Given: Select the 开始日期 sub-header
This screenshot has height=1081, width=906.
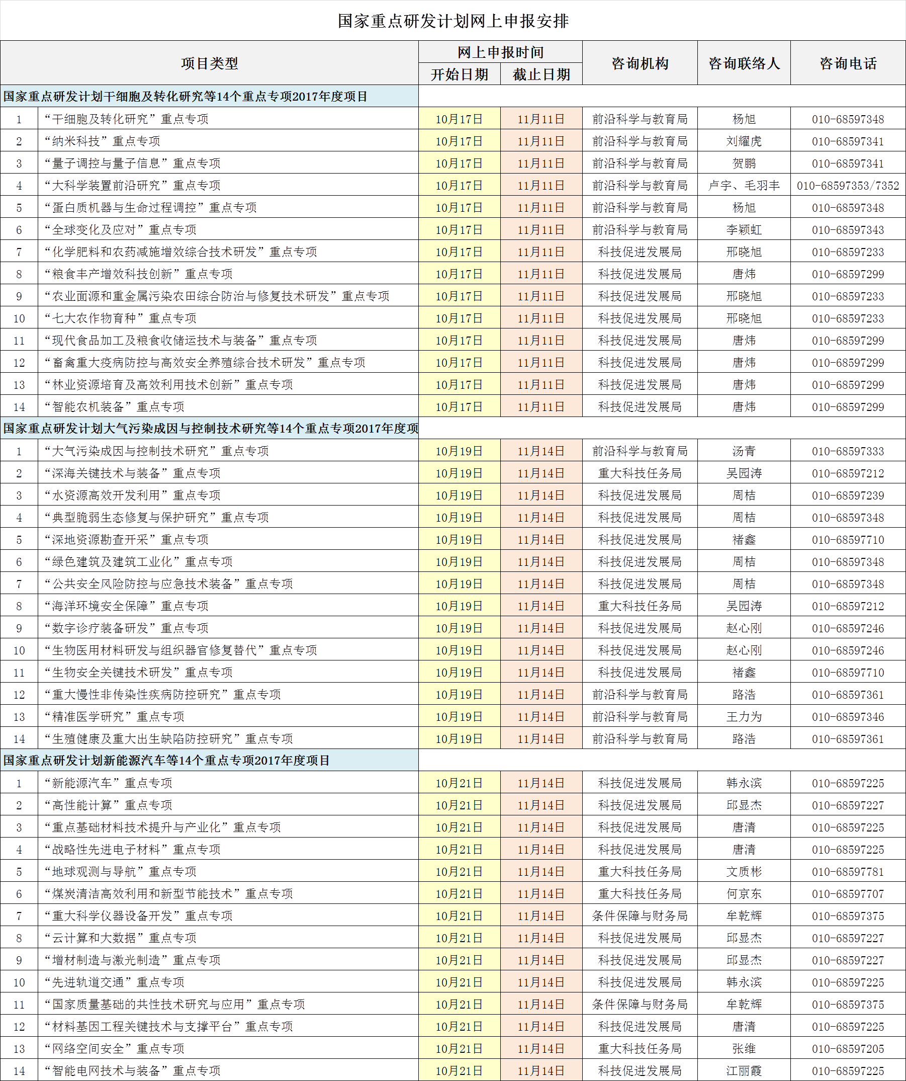Looking at the screenshot, I should point(459,74).
